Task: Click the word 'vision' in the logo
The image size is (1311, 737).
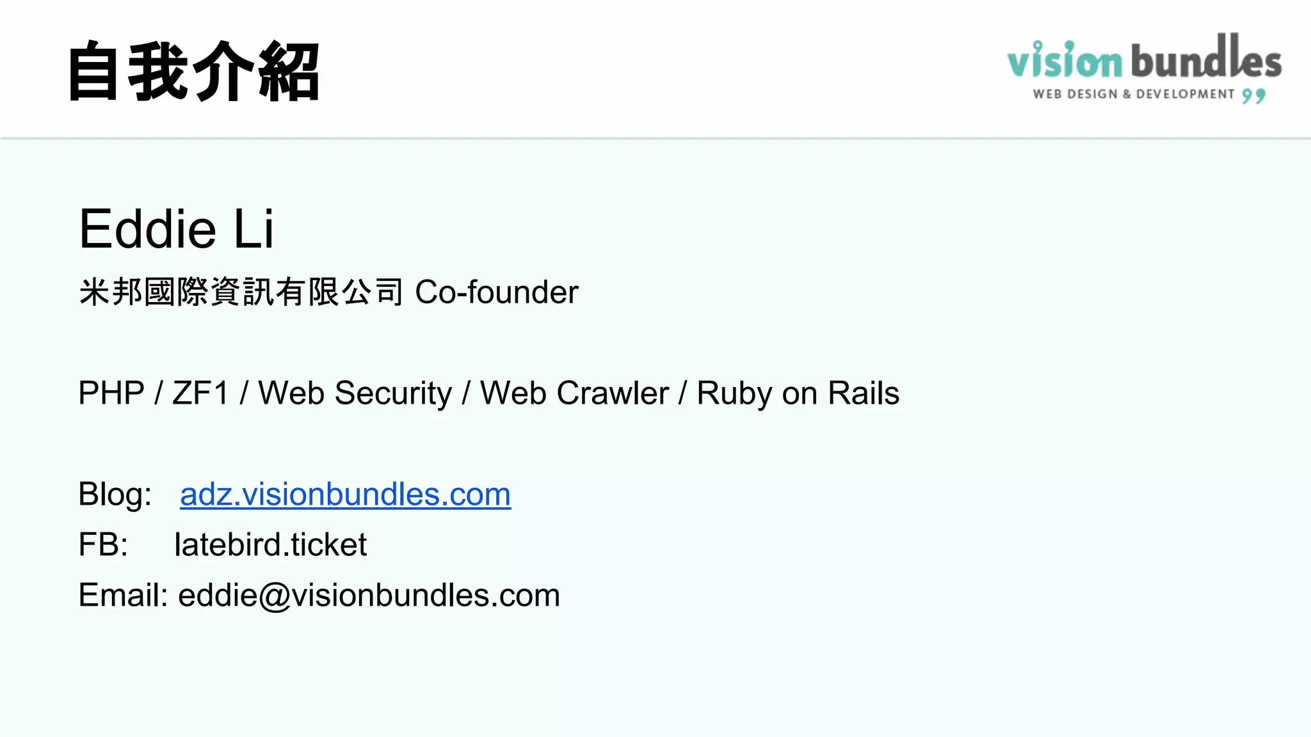Action: 1065,59
